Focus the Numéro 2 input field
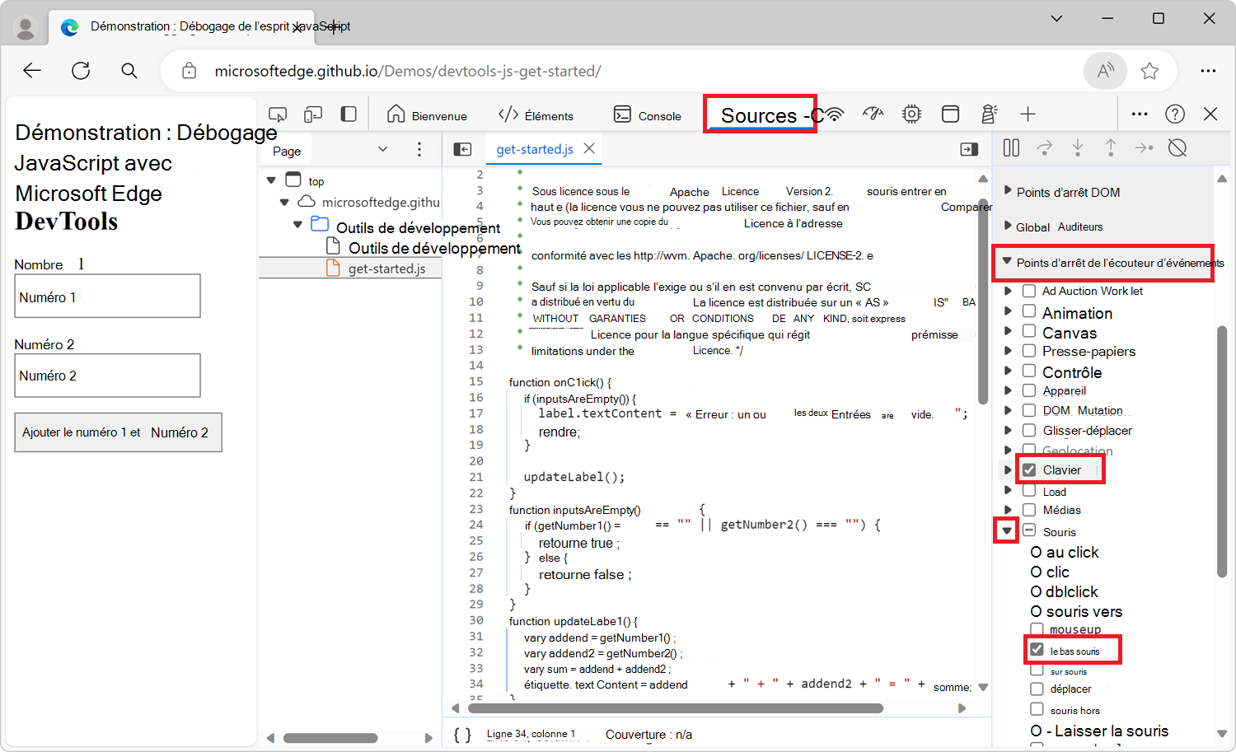 pos(107,376)
